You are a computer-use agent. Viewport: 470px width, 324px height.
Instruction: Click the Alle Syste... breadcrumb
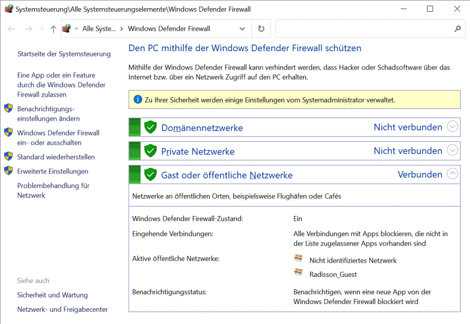(x=99, y=29)
